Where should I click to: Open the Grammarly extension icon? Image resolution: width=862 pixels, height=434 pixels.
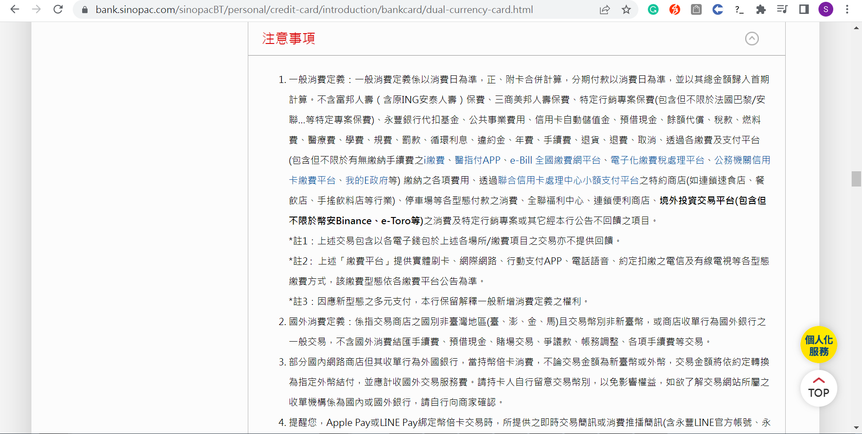click(x=653, y=9)
